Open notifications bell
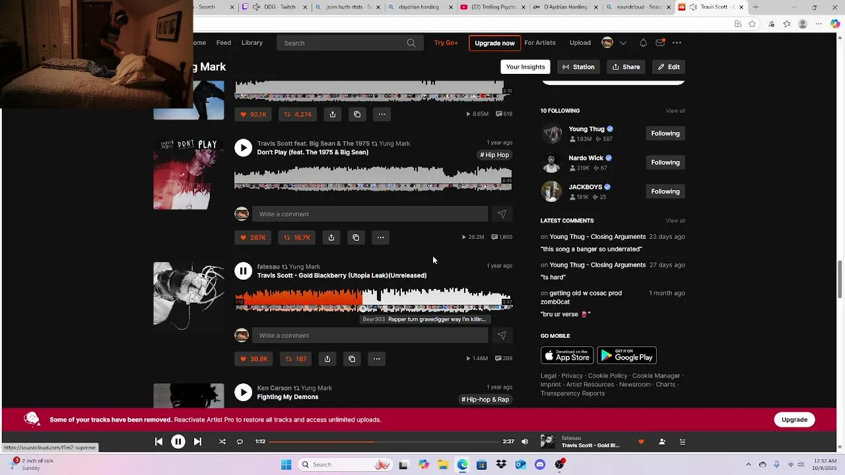Screen dimensions: 845x475 pyautogui.click(x=643, y=43)
